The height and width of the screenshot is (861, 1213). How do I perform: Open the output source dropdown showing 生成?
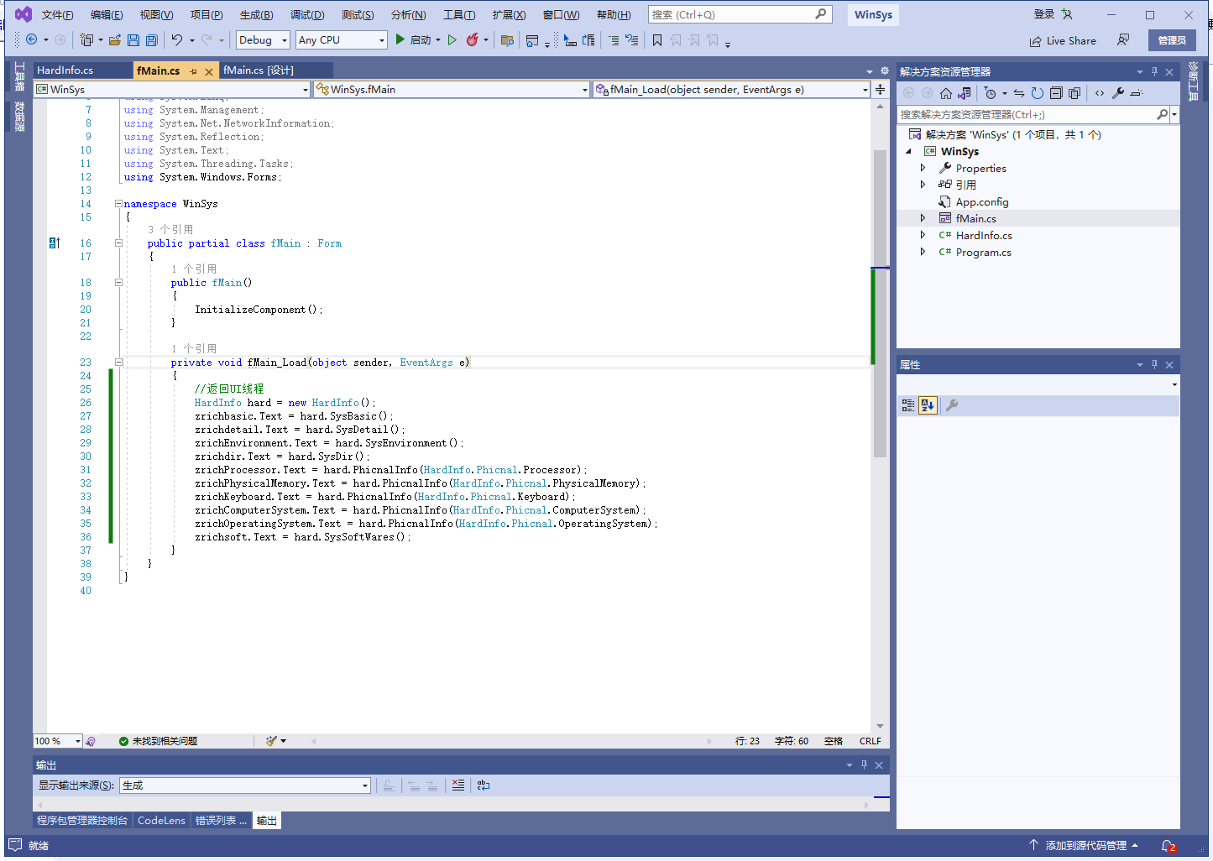pos(245,785)
